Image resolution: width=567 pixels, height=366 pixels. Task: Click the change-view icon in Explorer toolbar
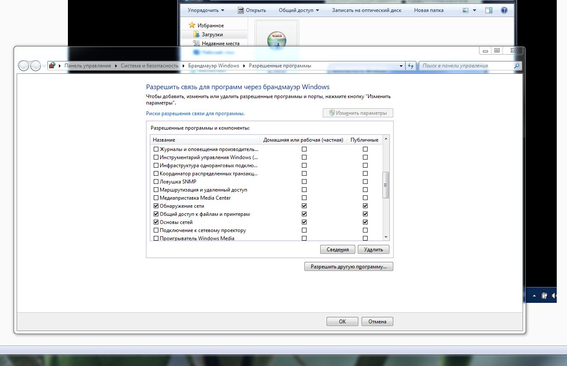point(465,10)
